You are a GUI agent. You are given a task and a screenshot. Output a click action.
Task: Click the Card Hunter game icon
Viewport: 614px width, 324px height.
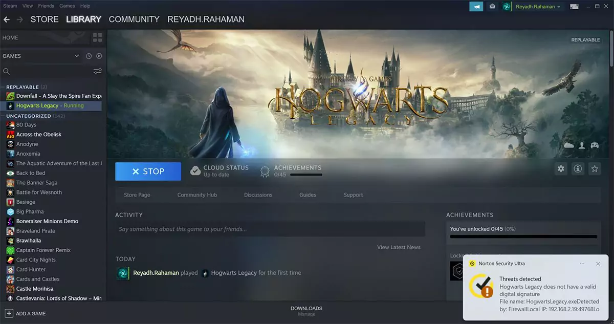[10, 270]
